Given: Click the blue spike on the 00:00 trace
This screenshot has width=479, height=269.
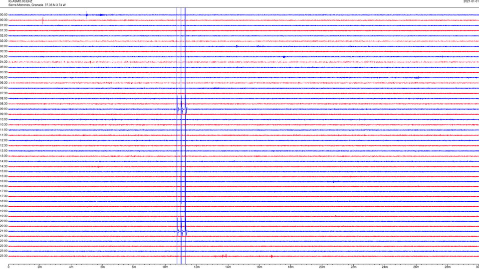Looking at the screenshot, I should [86, 14].
